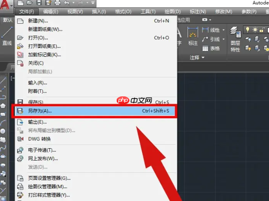This screenshot has width=269, height=201.
Task: Expand the 引线 leader dropdown arrow
Action: coord(224,39)
